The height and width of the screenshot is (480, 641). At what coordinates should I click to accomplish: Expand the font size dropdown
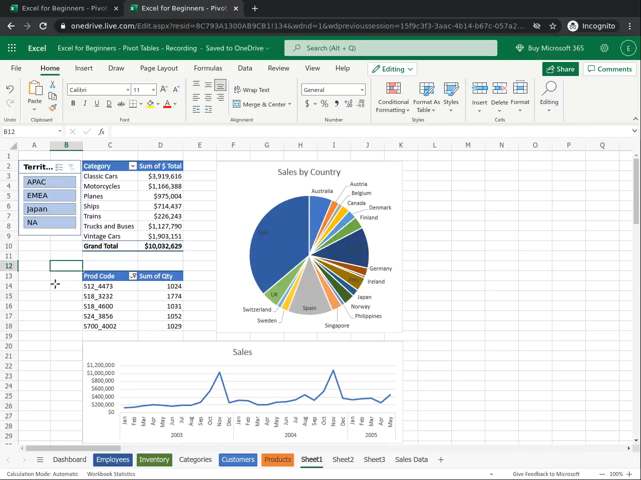pos(153,90)
